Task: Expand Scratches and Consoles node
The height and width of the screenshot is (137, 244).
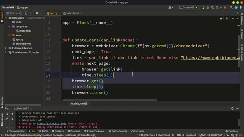Action: tap(6, 53)
